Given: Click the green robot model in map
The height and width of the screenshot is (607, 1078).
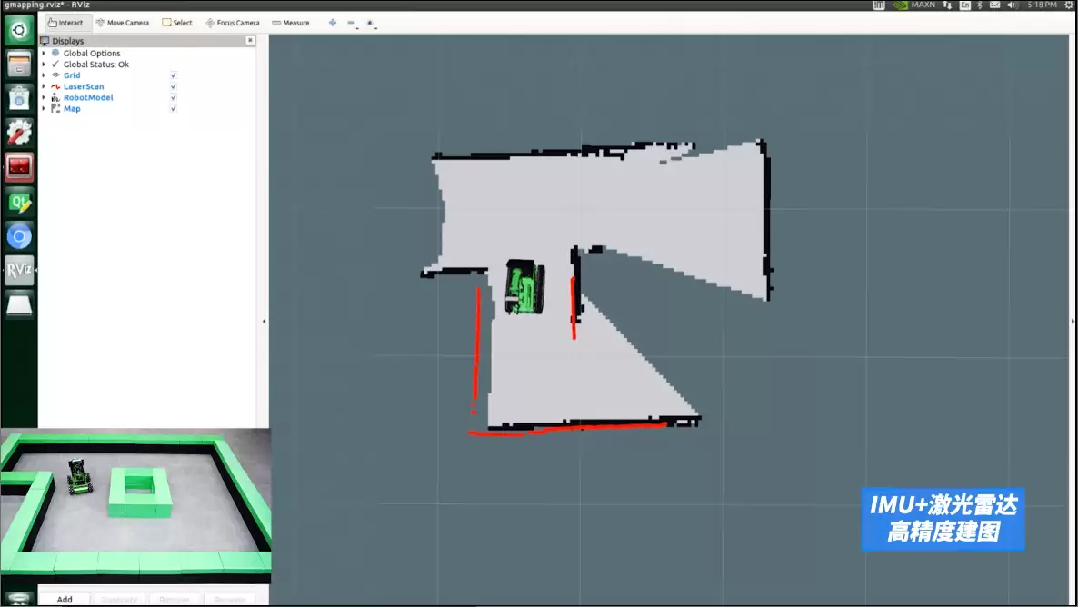Looking at the screenshot, I should tap(525, 286).
